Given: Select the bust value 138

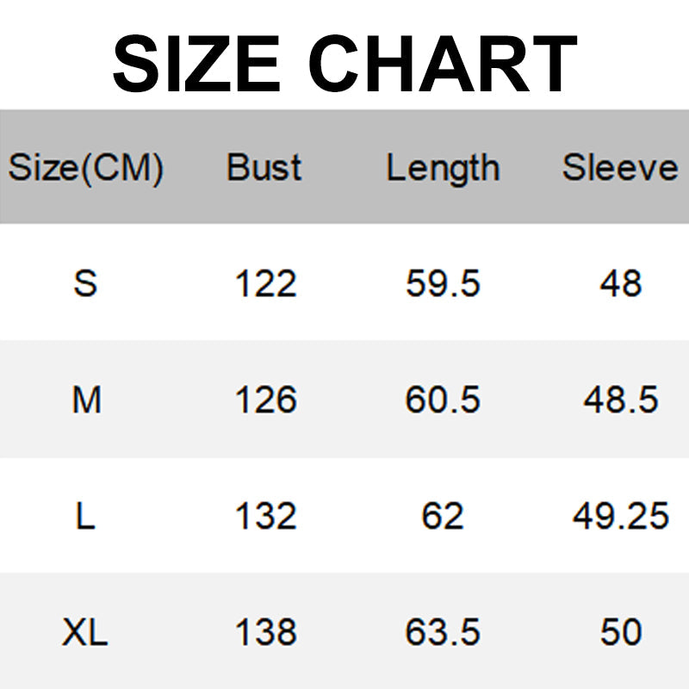Looking at the screenshot, I should click(x=265, y=633).
